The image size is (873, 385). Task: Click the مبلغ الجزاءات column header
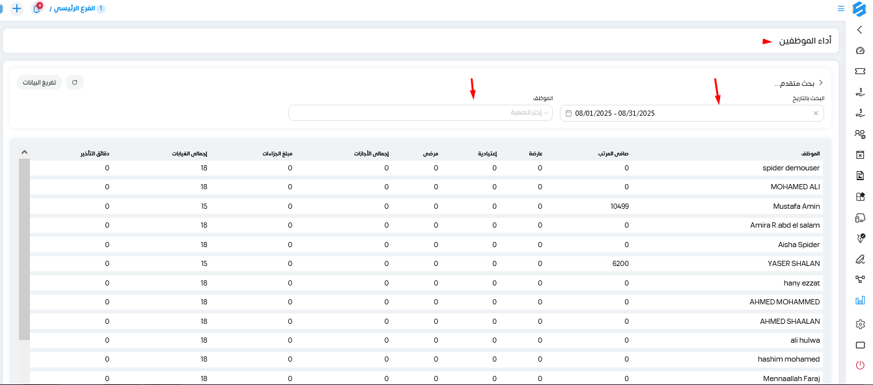(x=277, y=153)
